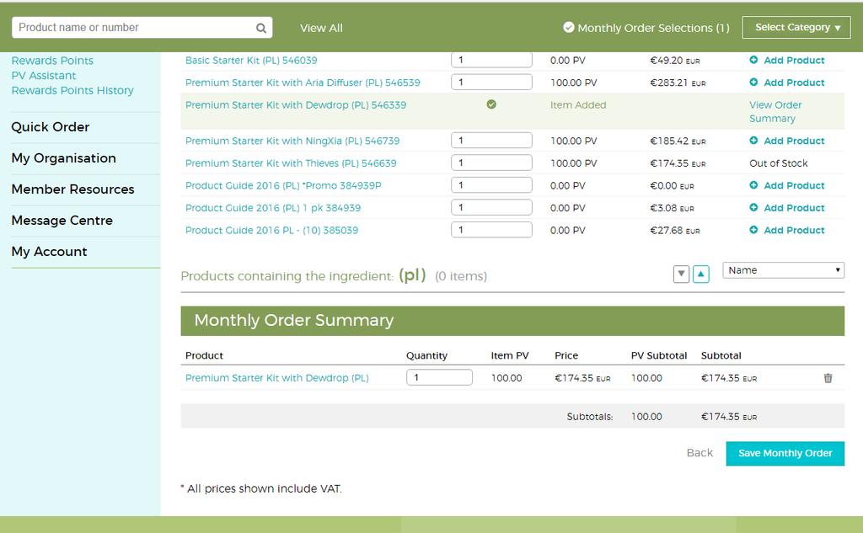Click plus icon for Product Guide 1 pk
This screenshot has width=863, height=533.
753,207
